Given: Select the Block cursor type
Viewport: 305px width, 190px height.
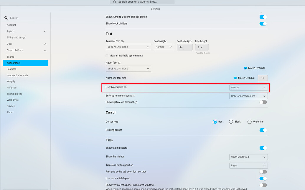Looking at the screenshot, I should pyautogui.click(x=231, y=122).
